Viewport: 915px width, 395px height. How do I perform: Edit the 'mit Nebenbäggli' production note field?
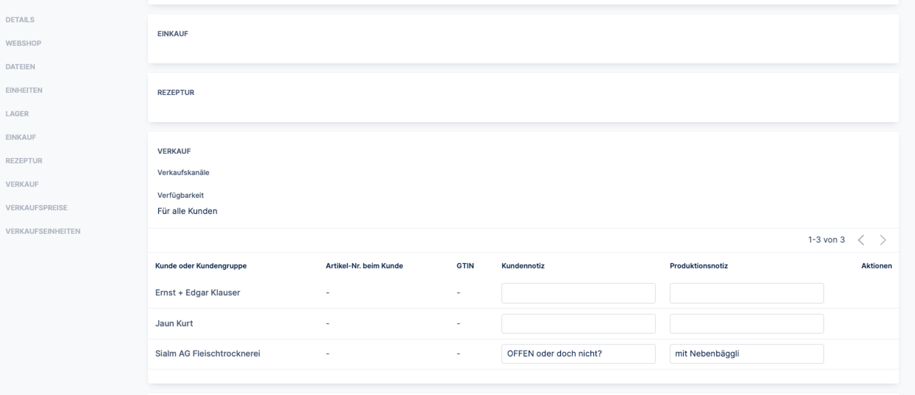tap(746, 354)
